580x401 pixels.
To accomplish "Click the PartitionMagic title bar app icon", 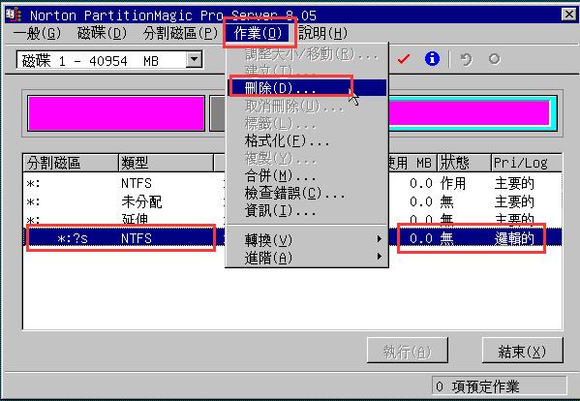I will click(x=14, y=15).
